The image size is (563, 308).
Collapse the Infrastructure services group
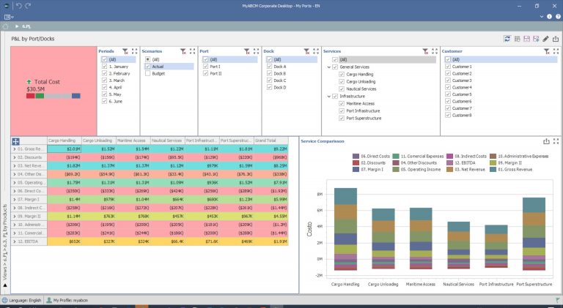click(327, 96)
